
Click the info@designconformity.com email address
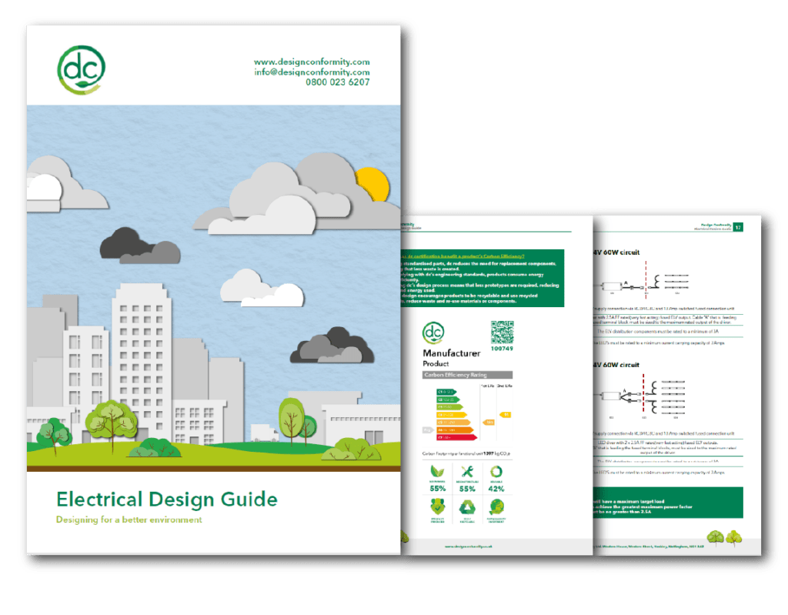[312, 72]
